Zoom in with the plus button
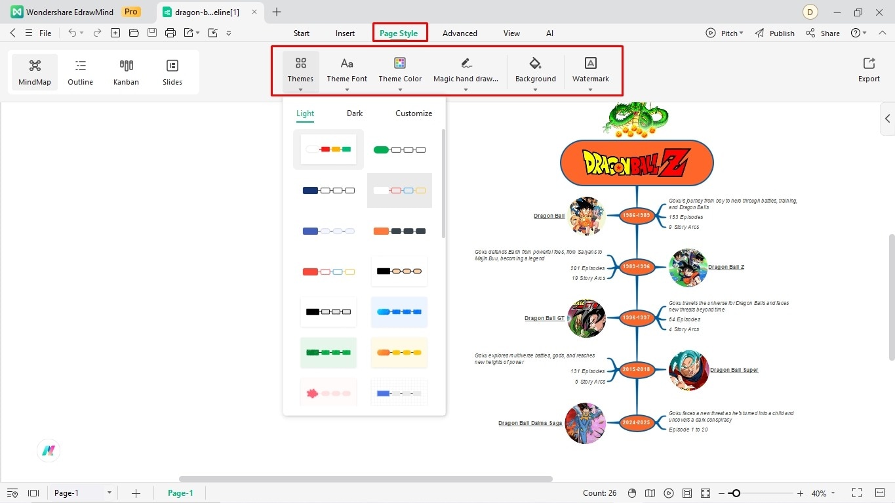 (800, 493)
